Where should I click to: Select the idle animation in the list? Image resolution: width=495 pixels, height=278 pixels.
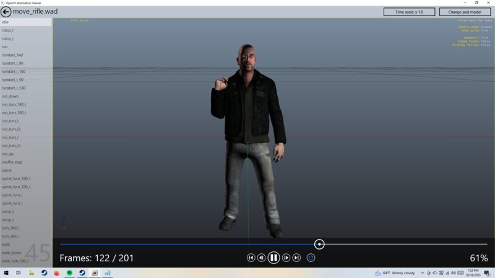point(26,22)
